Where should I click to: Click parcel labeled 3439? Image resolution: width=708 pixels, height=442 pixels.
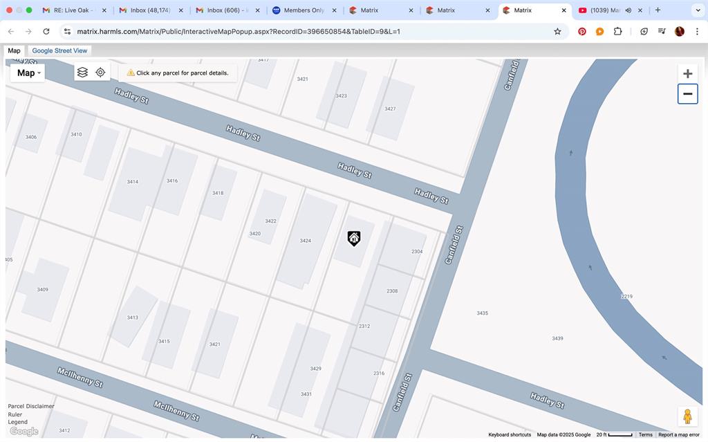(x=557, y=338)
